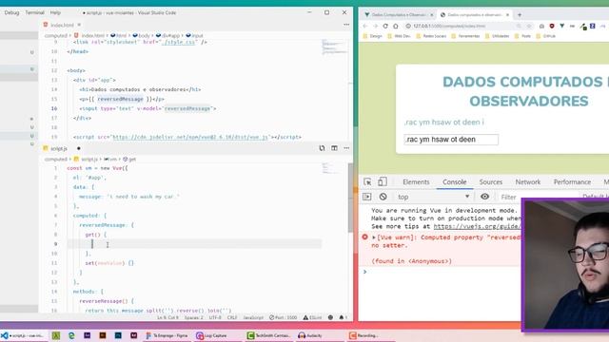Switch to the script.js editor tab

[x=59, y=148]
